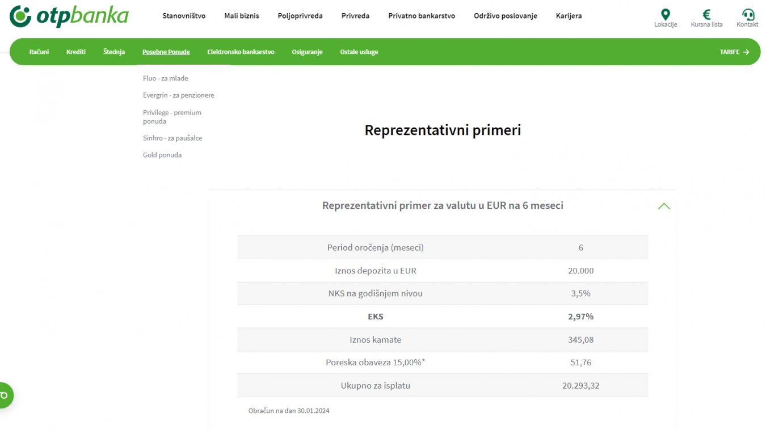Image resolution: width=766 pixels, height=430 pixels.
Task: Choose Fluo - za mlade offer
Action: tap(166, 78)
